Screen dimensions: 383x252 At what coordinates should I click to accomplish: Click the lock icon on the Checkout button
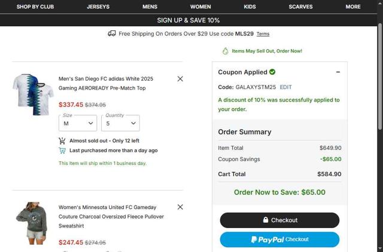pos(266,220)
